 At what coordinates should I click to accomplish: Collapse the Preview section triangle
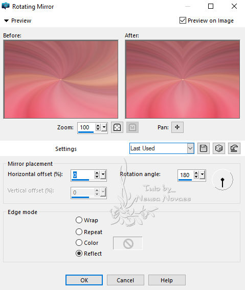[6, 21]
